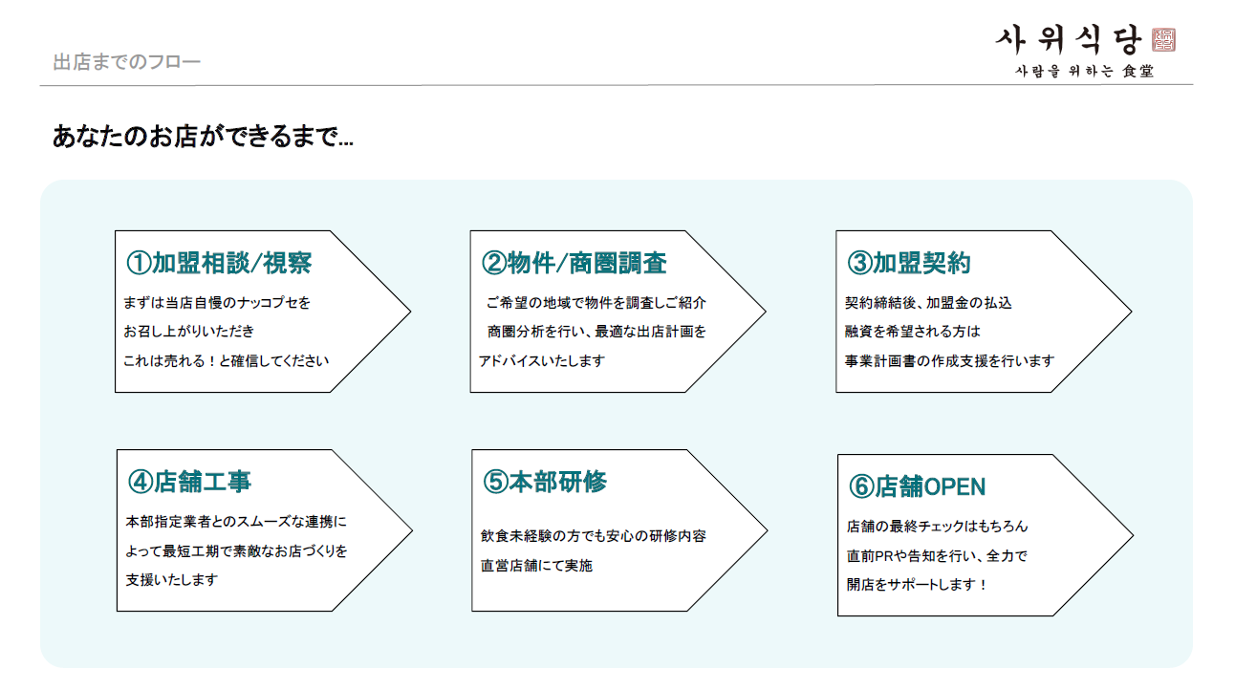This screenshot has width=1235, height=690.
Task: Select the line 開店をサポートします！
Action: 917,584
